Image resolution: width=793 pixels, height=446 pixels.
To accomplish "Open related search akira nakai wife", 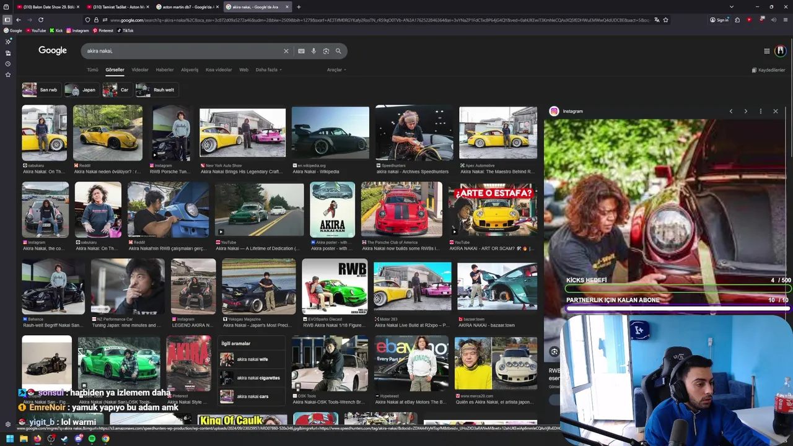I will tap(252, 359).
